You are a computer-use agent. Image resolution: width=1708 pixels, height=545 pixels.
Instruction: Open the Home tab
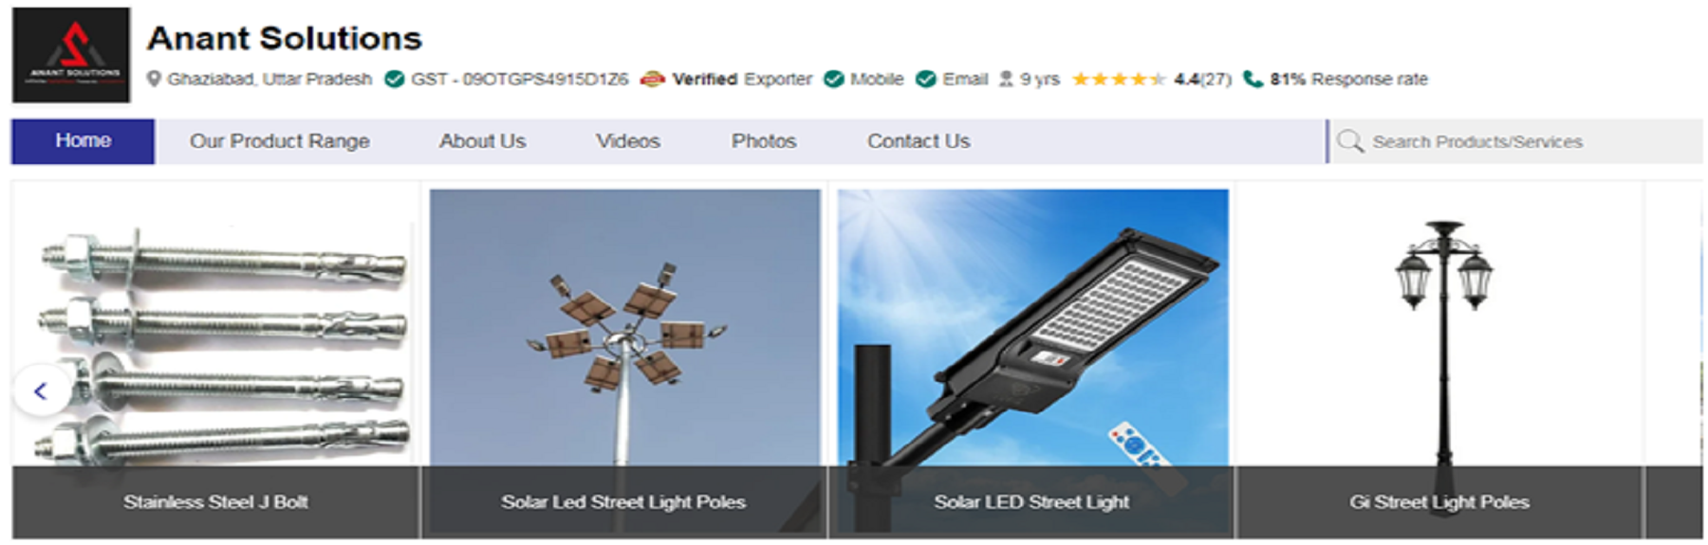83,141
